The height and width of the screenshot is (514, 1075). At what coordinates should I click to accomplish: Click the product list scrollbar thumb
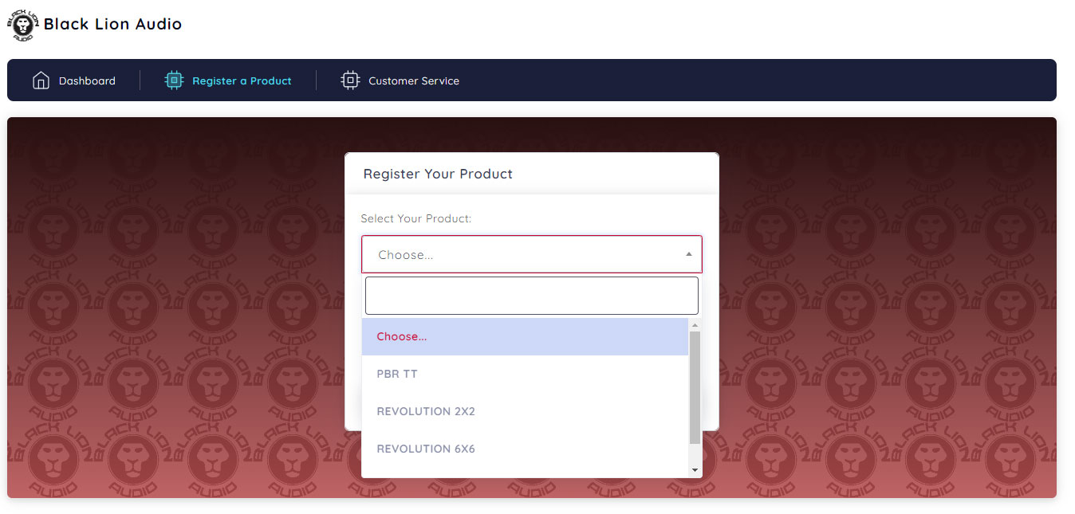pyautogui.click(x=695, y=388)
